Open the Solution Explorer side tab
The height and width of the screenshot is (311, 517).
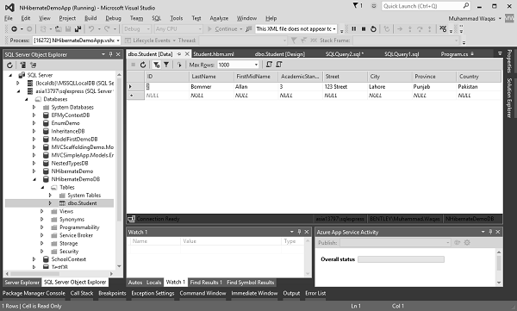pyautogui.click(x=509, y=97)
